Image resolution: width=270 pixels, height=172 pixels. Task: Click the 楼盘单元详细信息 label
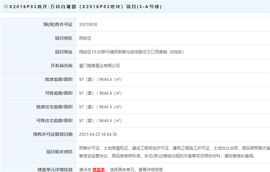[x=55, y=170]
